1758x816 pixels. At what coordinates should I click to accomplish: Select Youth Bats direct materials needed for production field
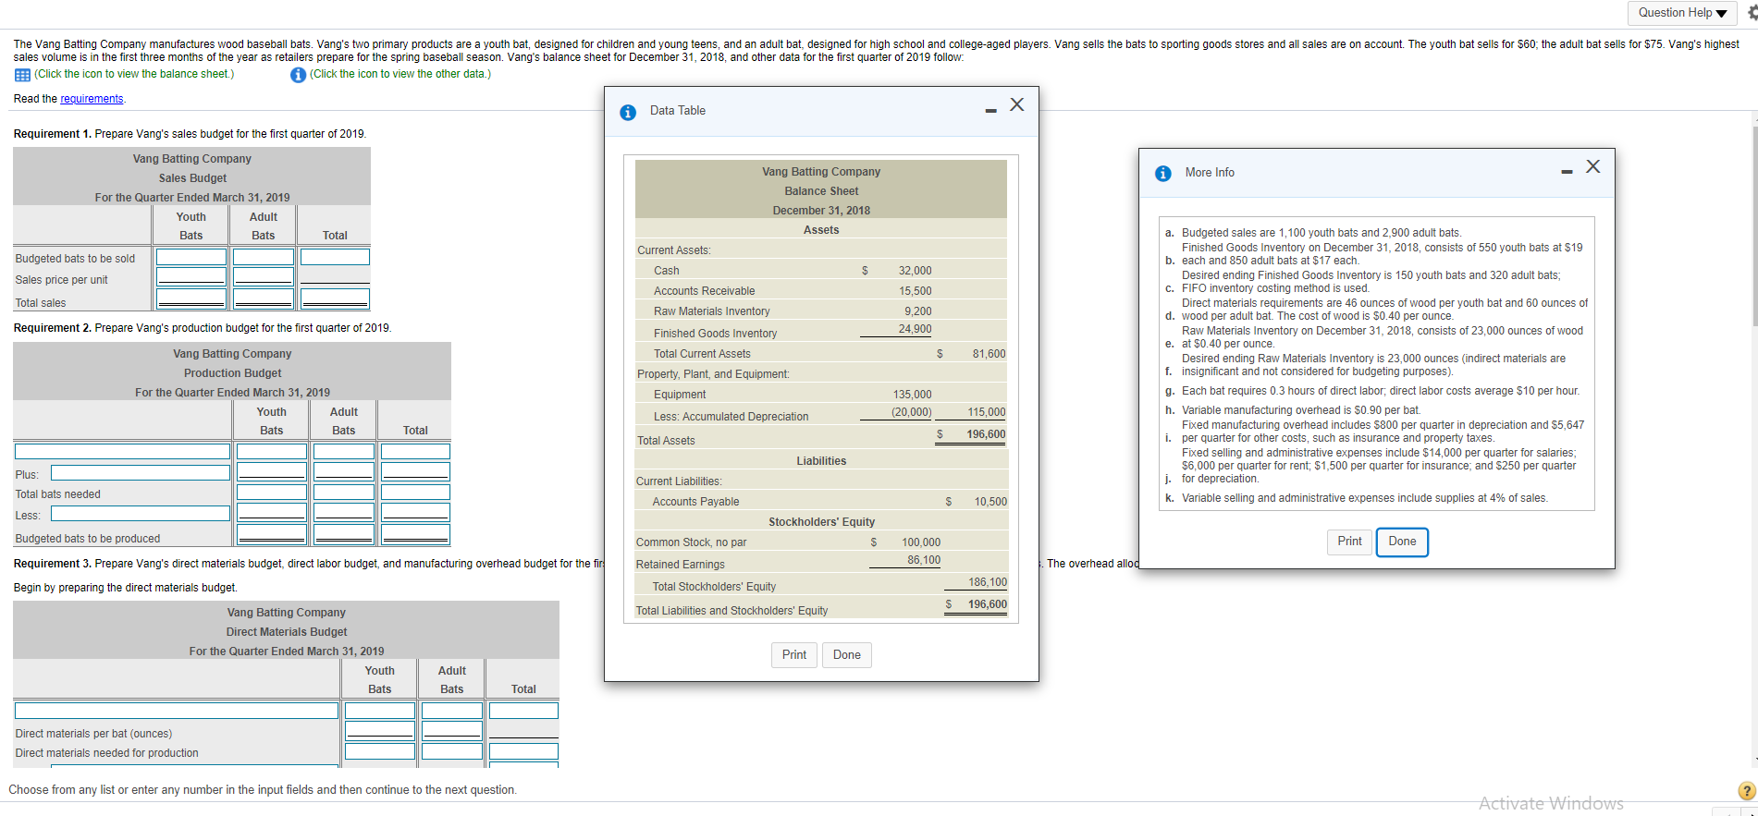click(380, 751)
